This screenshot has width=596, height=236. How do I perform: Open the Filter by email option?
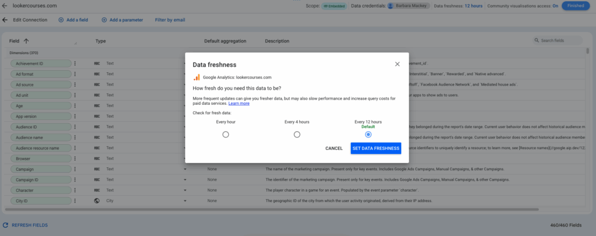pos(170,20)
